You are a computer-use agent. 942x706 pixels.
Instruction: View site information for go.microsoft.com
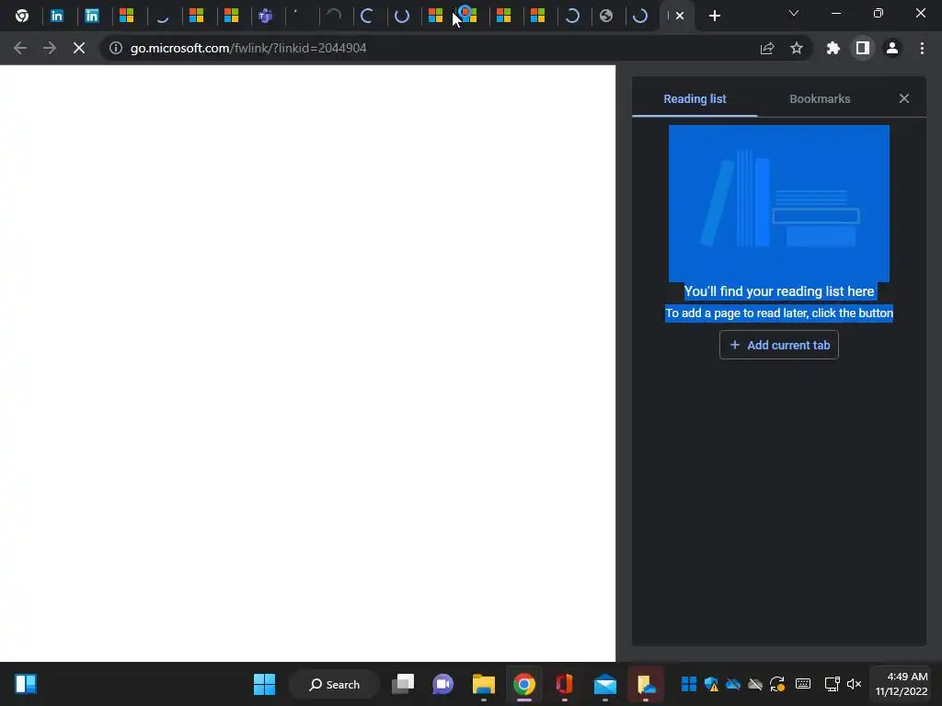pyautogui.click(x=116, y=48)
